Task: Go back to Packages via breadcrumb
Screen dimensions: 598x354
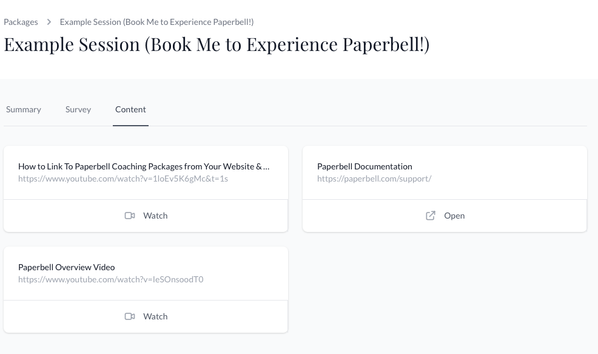Action: [21, 22]
